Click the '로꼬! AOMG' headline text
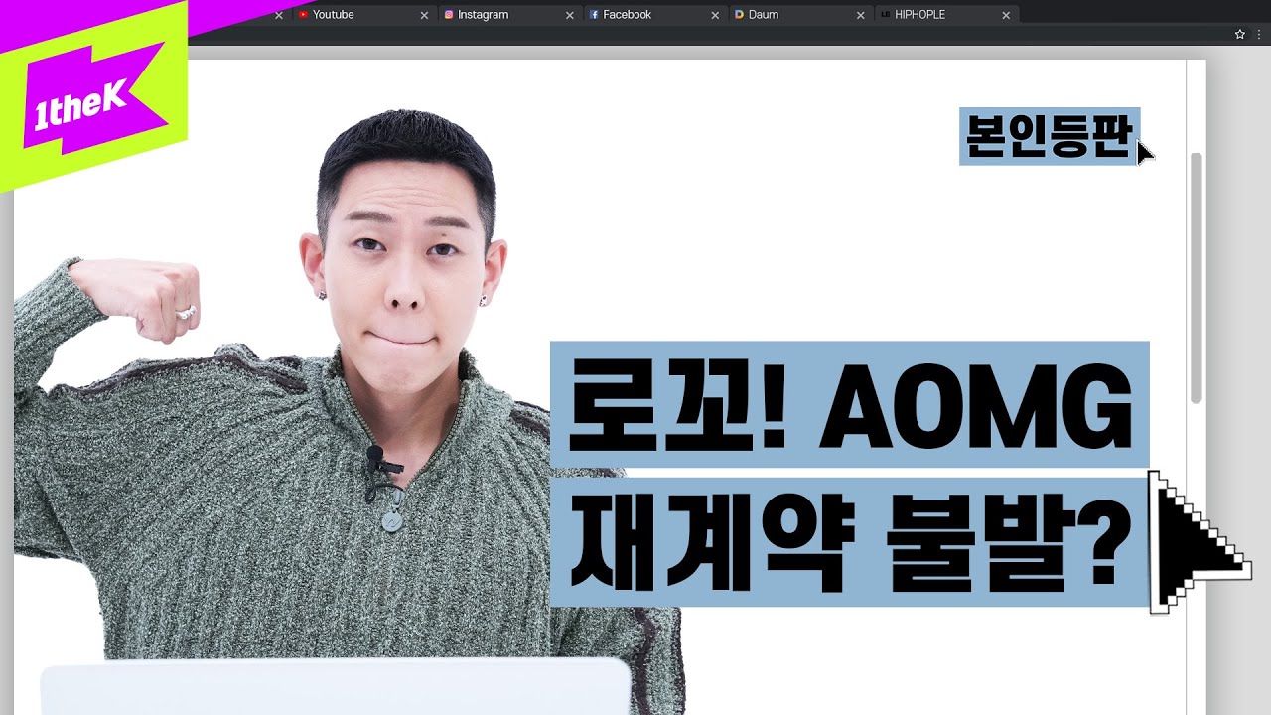The width and height of the screenshot is (1271, 715). 850,404
